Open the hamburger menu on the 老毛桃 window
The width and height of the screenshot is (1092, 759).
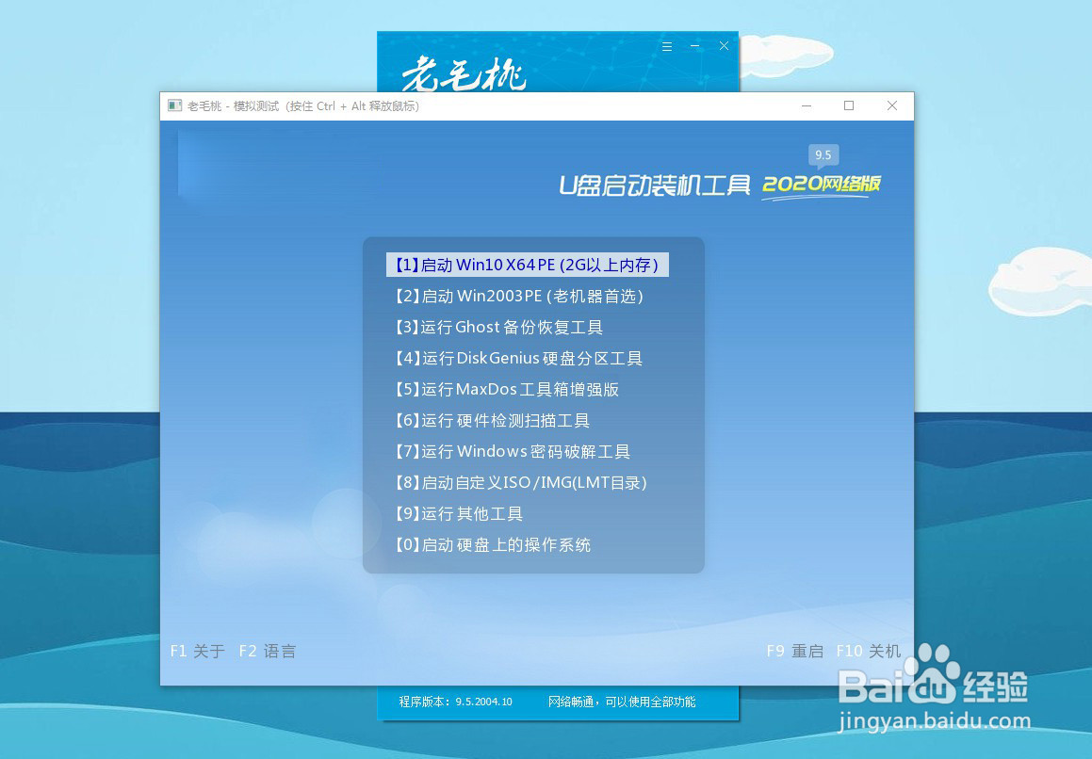[666, 45]
